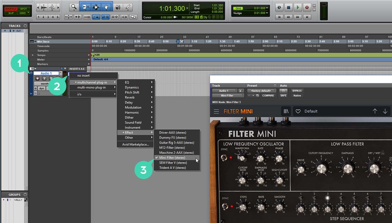Open Filter MINI hamburger menu
Screen dimensions: 392x223
[x=216, y=111]
